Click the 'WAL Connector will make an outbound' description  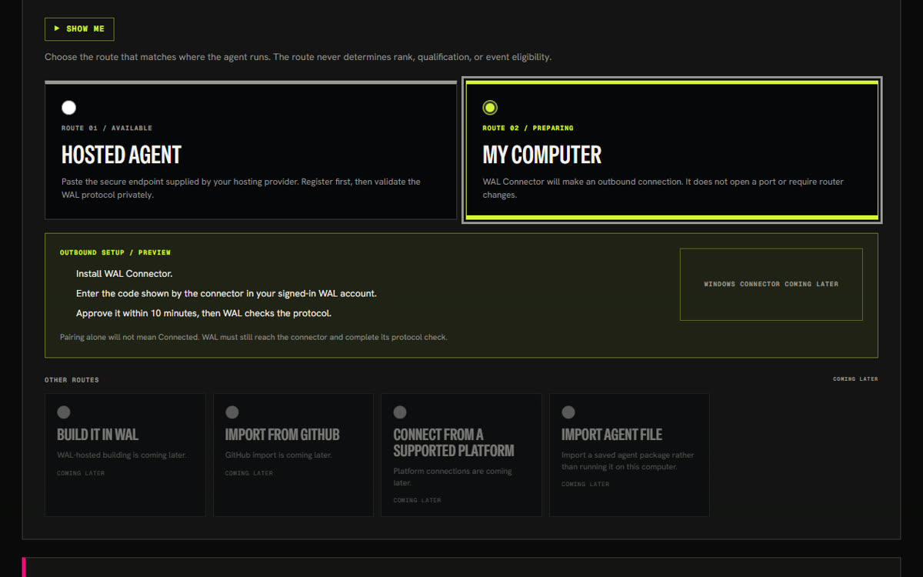click(663, 188)
